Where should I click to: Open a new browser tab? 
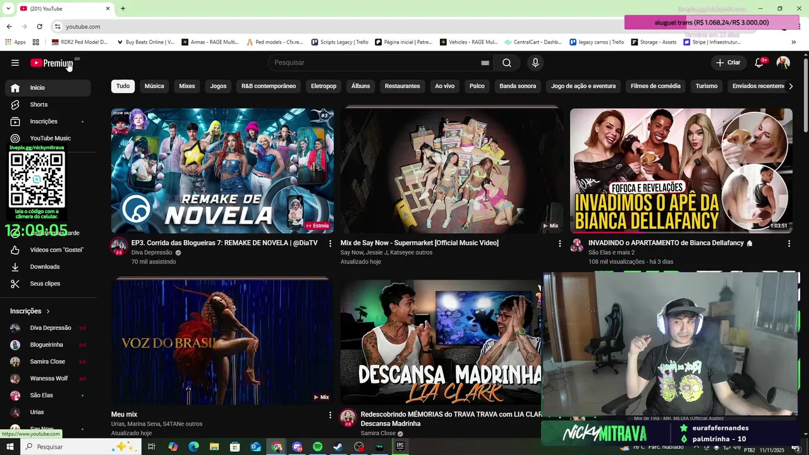[x=123, y=8]
